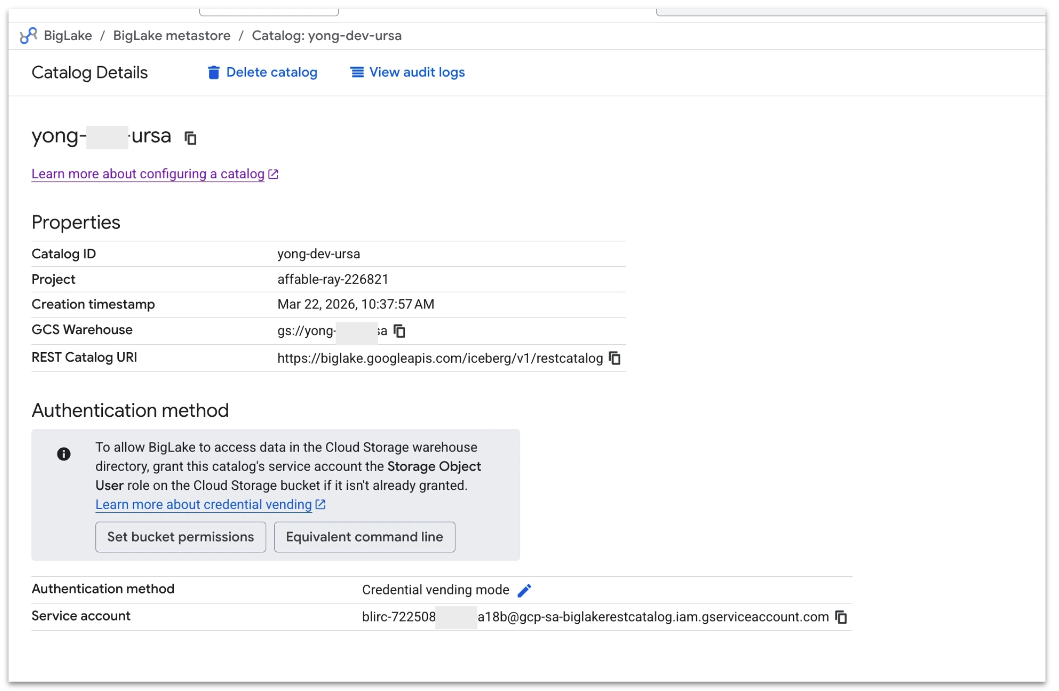The width and height of the screenshot is (1059, 691).
Task: Click the BigLake logo icon in breadcrumb
Action: (x=28, y=36)
